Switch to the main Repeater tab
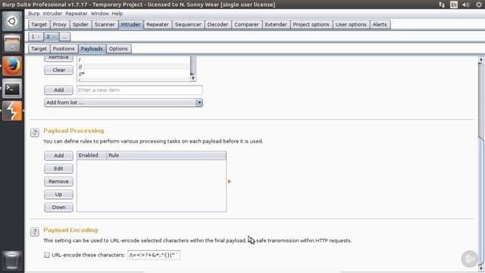The width and height of the screenshot is (485, 273). pos(158,24)
